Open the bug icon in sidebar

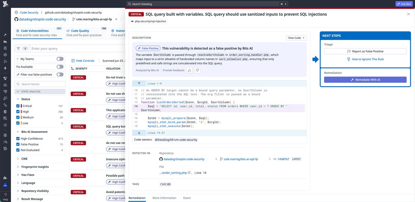point(5,135)
